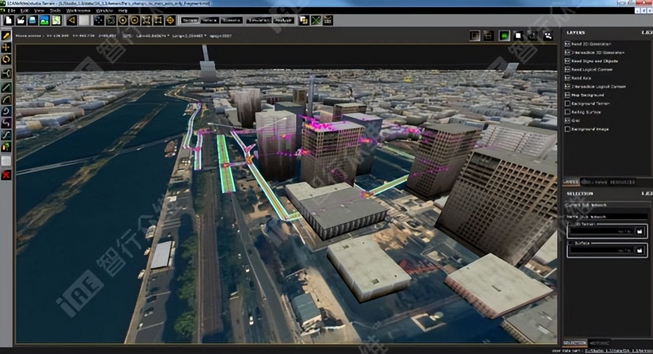This screenshot has height=354, width=653.
Task: Click the Simulation mode button
Action: pos(259,20)
